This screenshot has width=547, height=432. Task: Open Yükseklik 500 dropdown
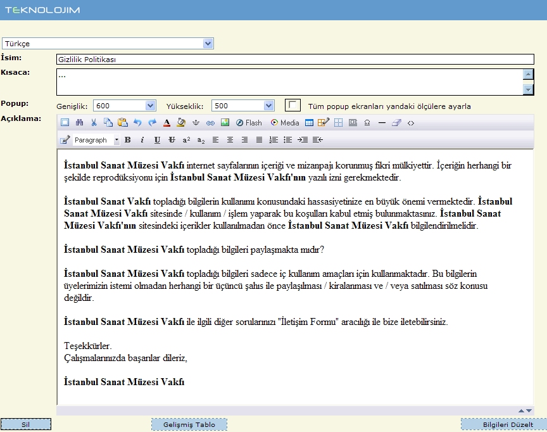[x=243, y=105]
